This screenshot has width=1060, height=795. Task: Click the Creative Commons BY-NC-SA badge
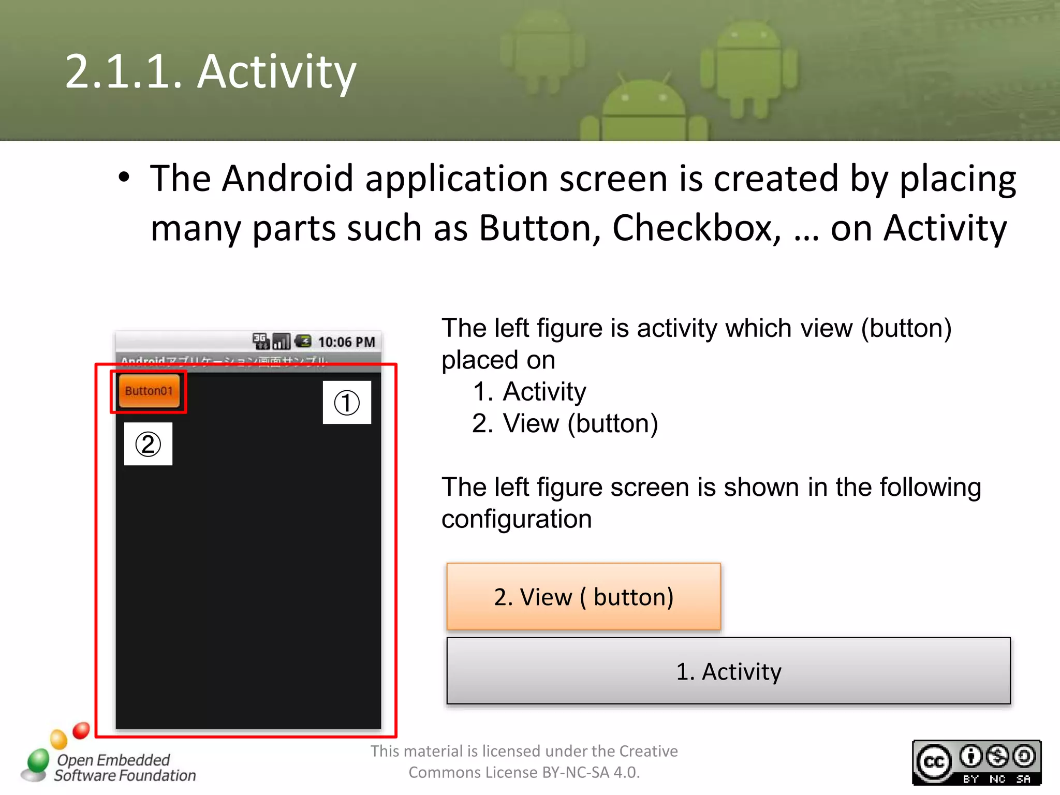[977, 762]
